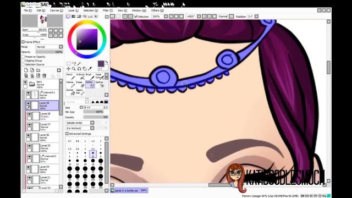Select Layer37 in the layer list
The width and height of the screenshot is (352, 198).
coord(43,127)
